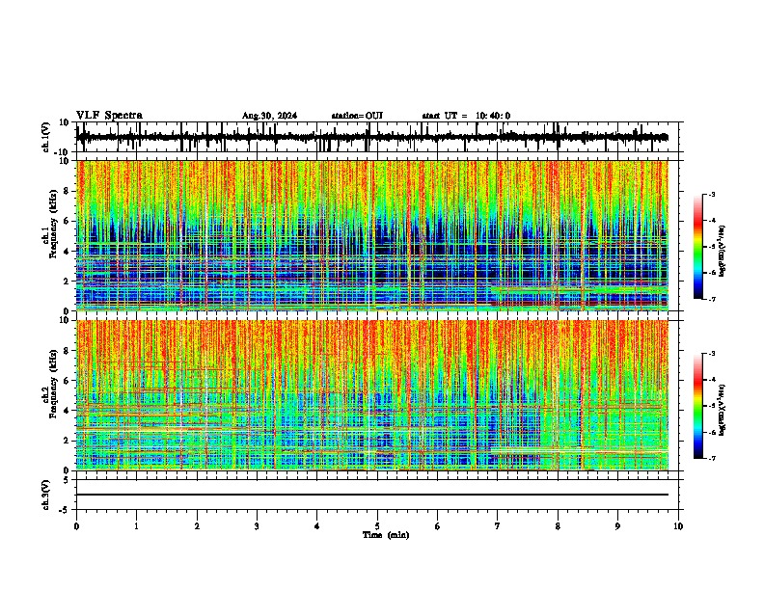The image size is (764, 590).
Task: Click the "-7" label below ch.2 color bar
Action: (x=711, y=458)
